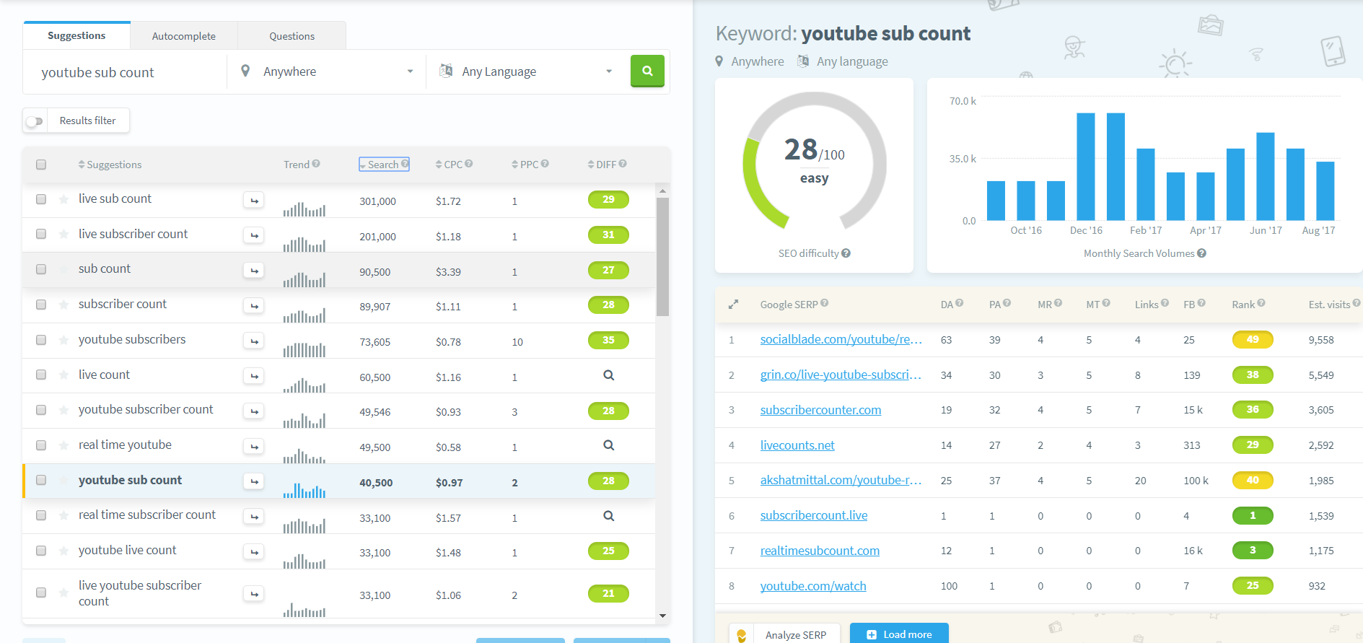Switch to the Suggestions tab
This screenshot has width=1363, height=643.
coord(76,35)
